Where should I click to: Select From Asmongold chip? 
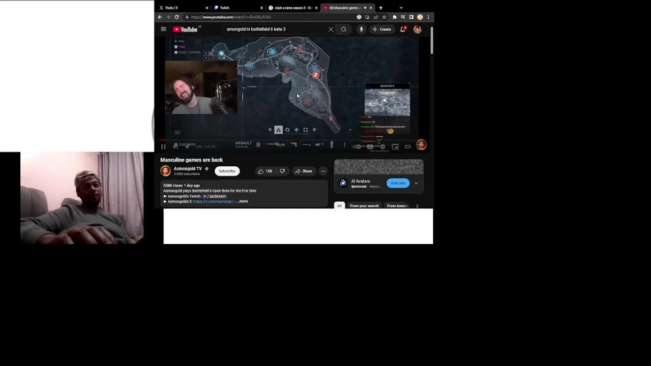(x=398, y=206)
